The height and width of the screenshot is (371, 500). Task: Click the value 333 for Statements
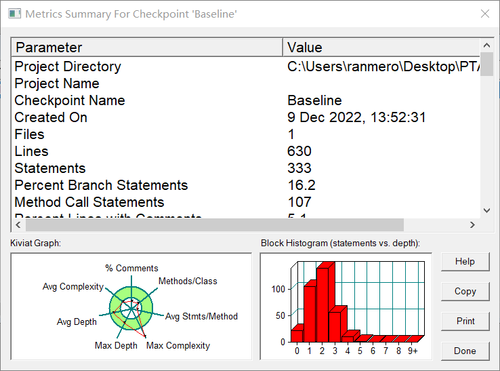tap(299, 168)
